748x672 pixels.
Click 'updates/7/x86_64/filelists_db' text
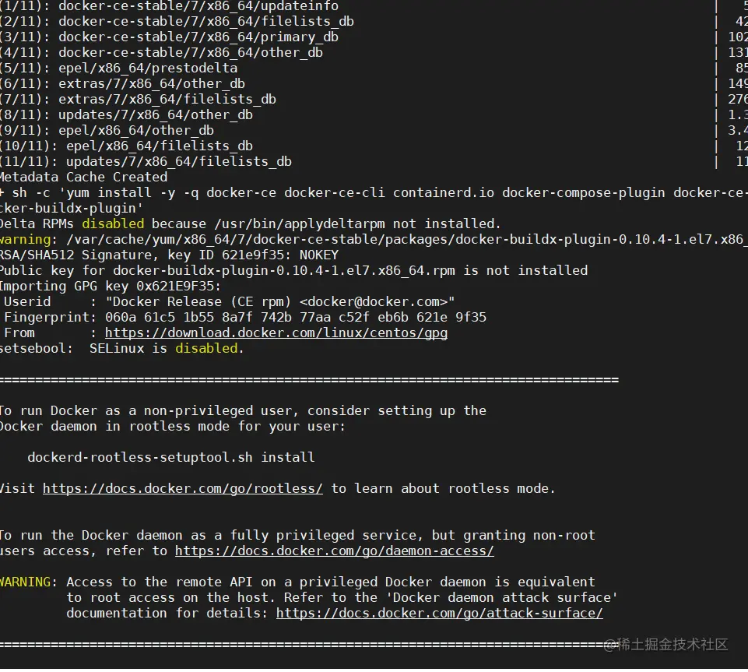click(x=179, y=161)
